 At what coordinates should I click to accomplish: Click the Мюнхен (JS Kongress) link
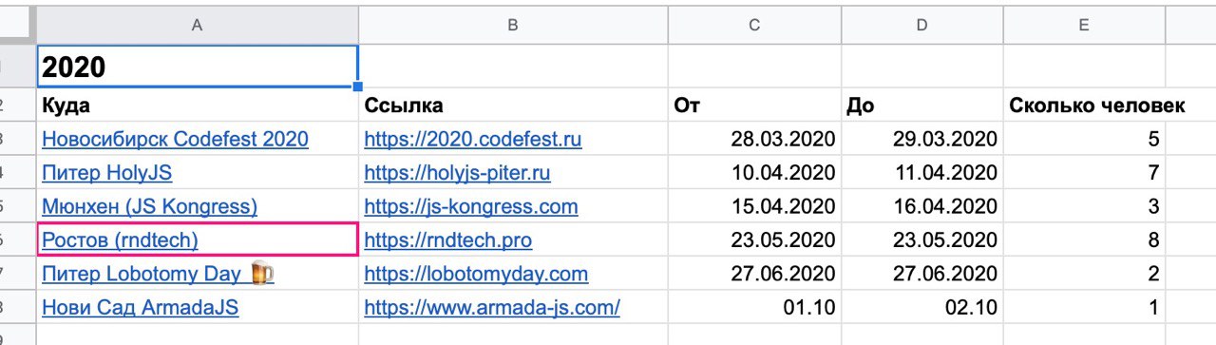tap(149, 206)
